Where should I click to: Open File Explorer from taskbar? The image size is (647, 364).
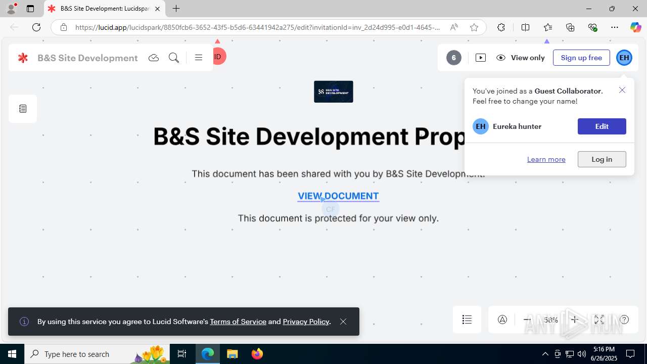(233, 354)
